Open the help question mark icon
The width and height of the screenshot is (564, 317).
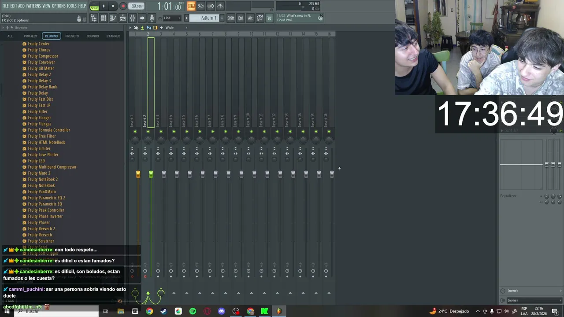(x=260, y=18)
